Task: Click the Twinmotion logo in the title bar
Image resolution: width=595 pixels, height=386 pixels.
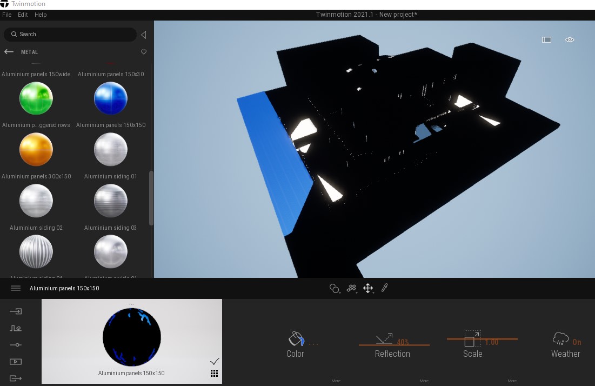Action: (x=4, y=4)
